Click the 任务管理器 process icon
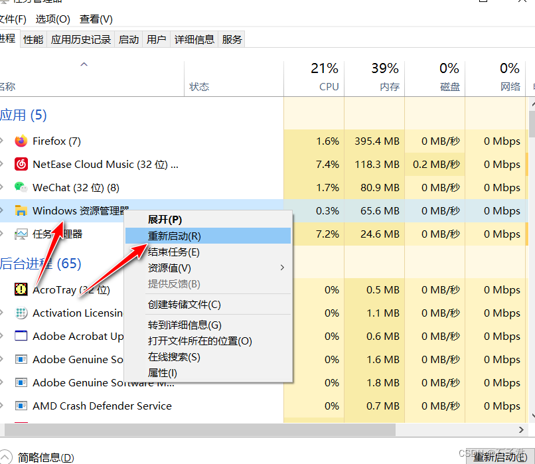The image size is (535, 464). coord(21,234)
